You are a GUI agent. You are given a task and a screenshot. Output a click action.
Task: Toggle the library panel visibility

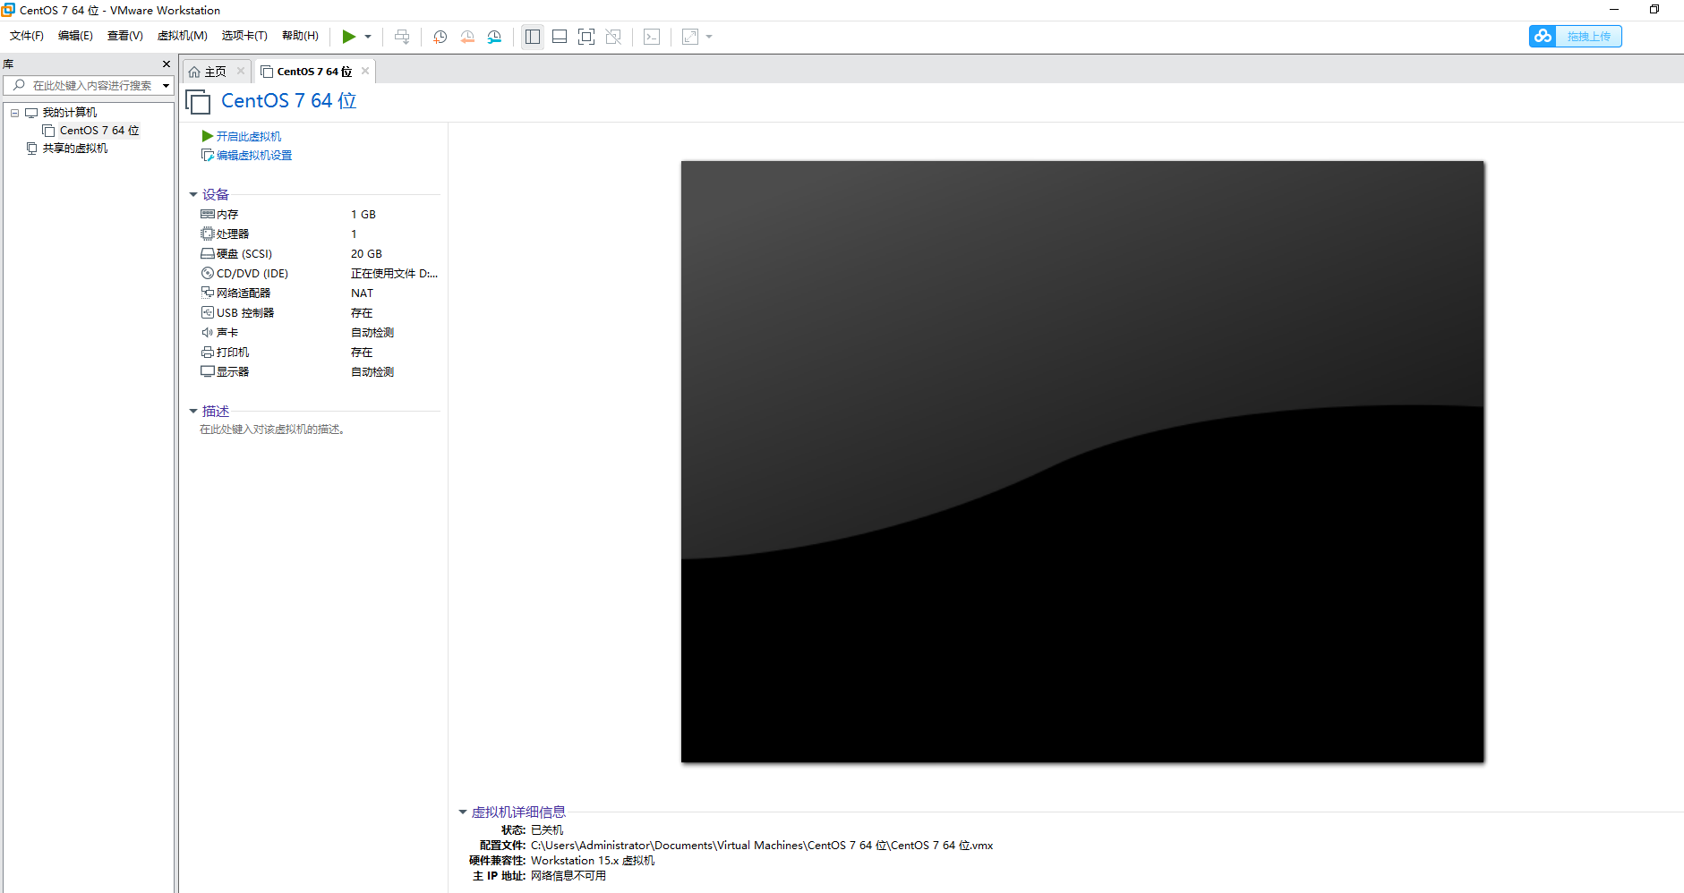(x=533, y=37)
